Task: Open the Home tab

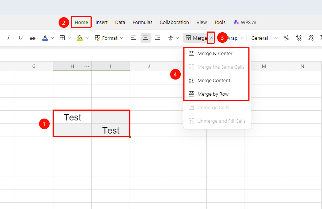Action: [81, 23]
